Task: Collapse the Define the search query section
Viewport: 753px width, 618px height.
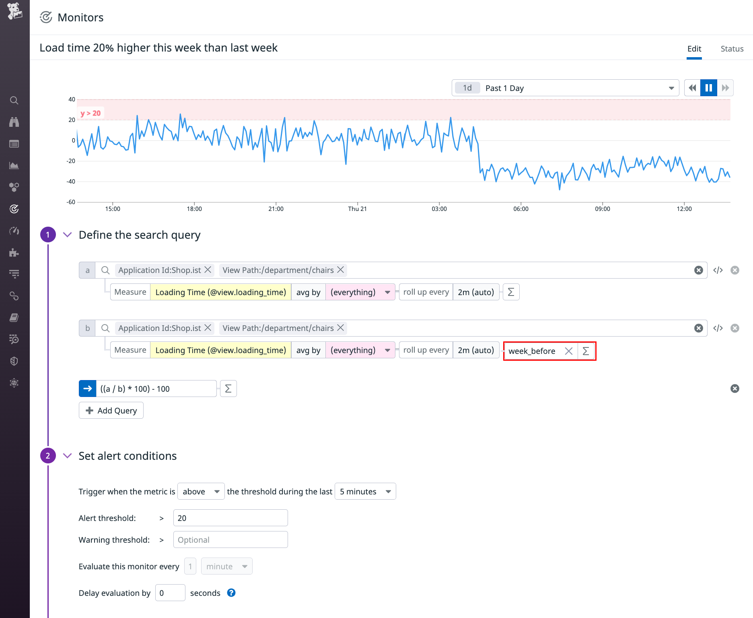Action: click(x=67, y=235)
